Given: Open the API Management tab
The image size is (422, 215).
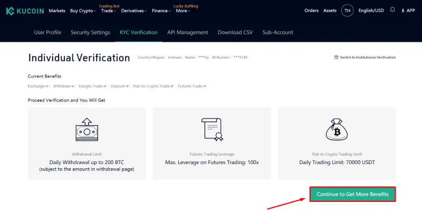Looking at the screenshot, I should click(x=188, y=33).
